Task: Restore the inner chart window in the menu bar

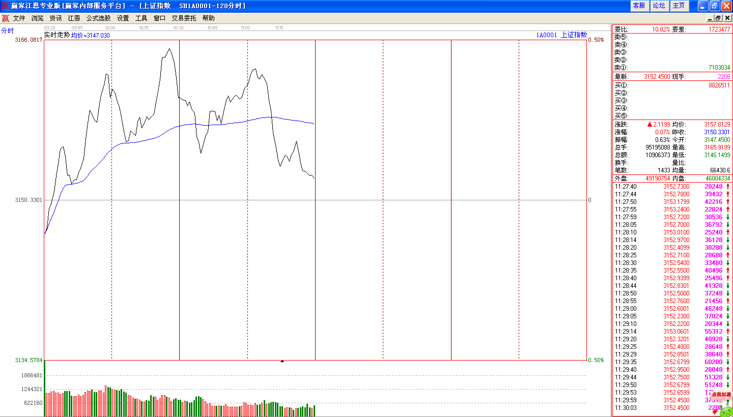Action: (719, 18)
